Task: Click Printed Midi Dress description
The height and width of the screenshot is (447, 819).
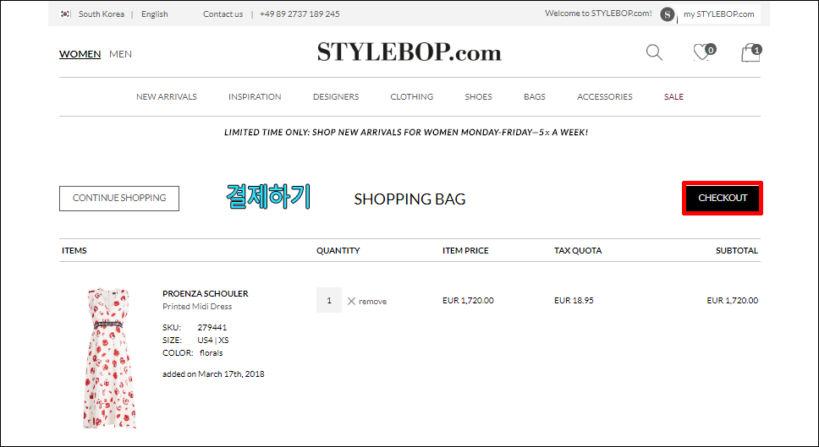Action: 197,307
